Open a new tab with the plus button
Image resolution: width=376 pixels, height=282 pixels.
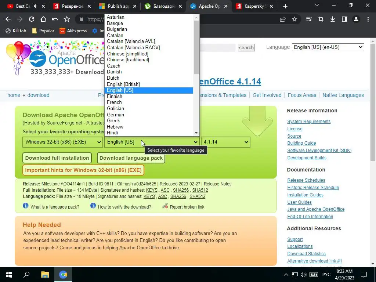tap(285, 6)
